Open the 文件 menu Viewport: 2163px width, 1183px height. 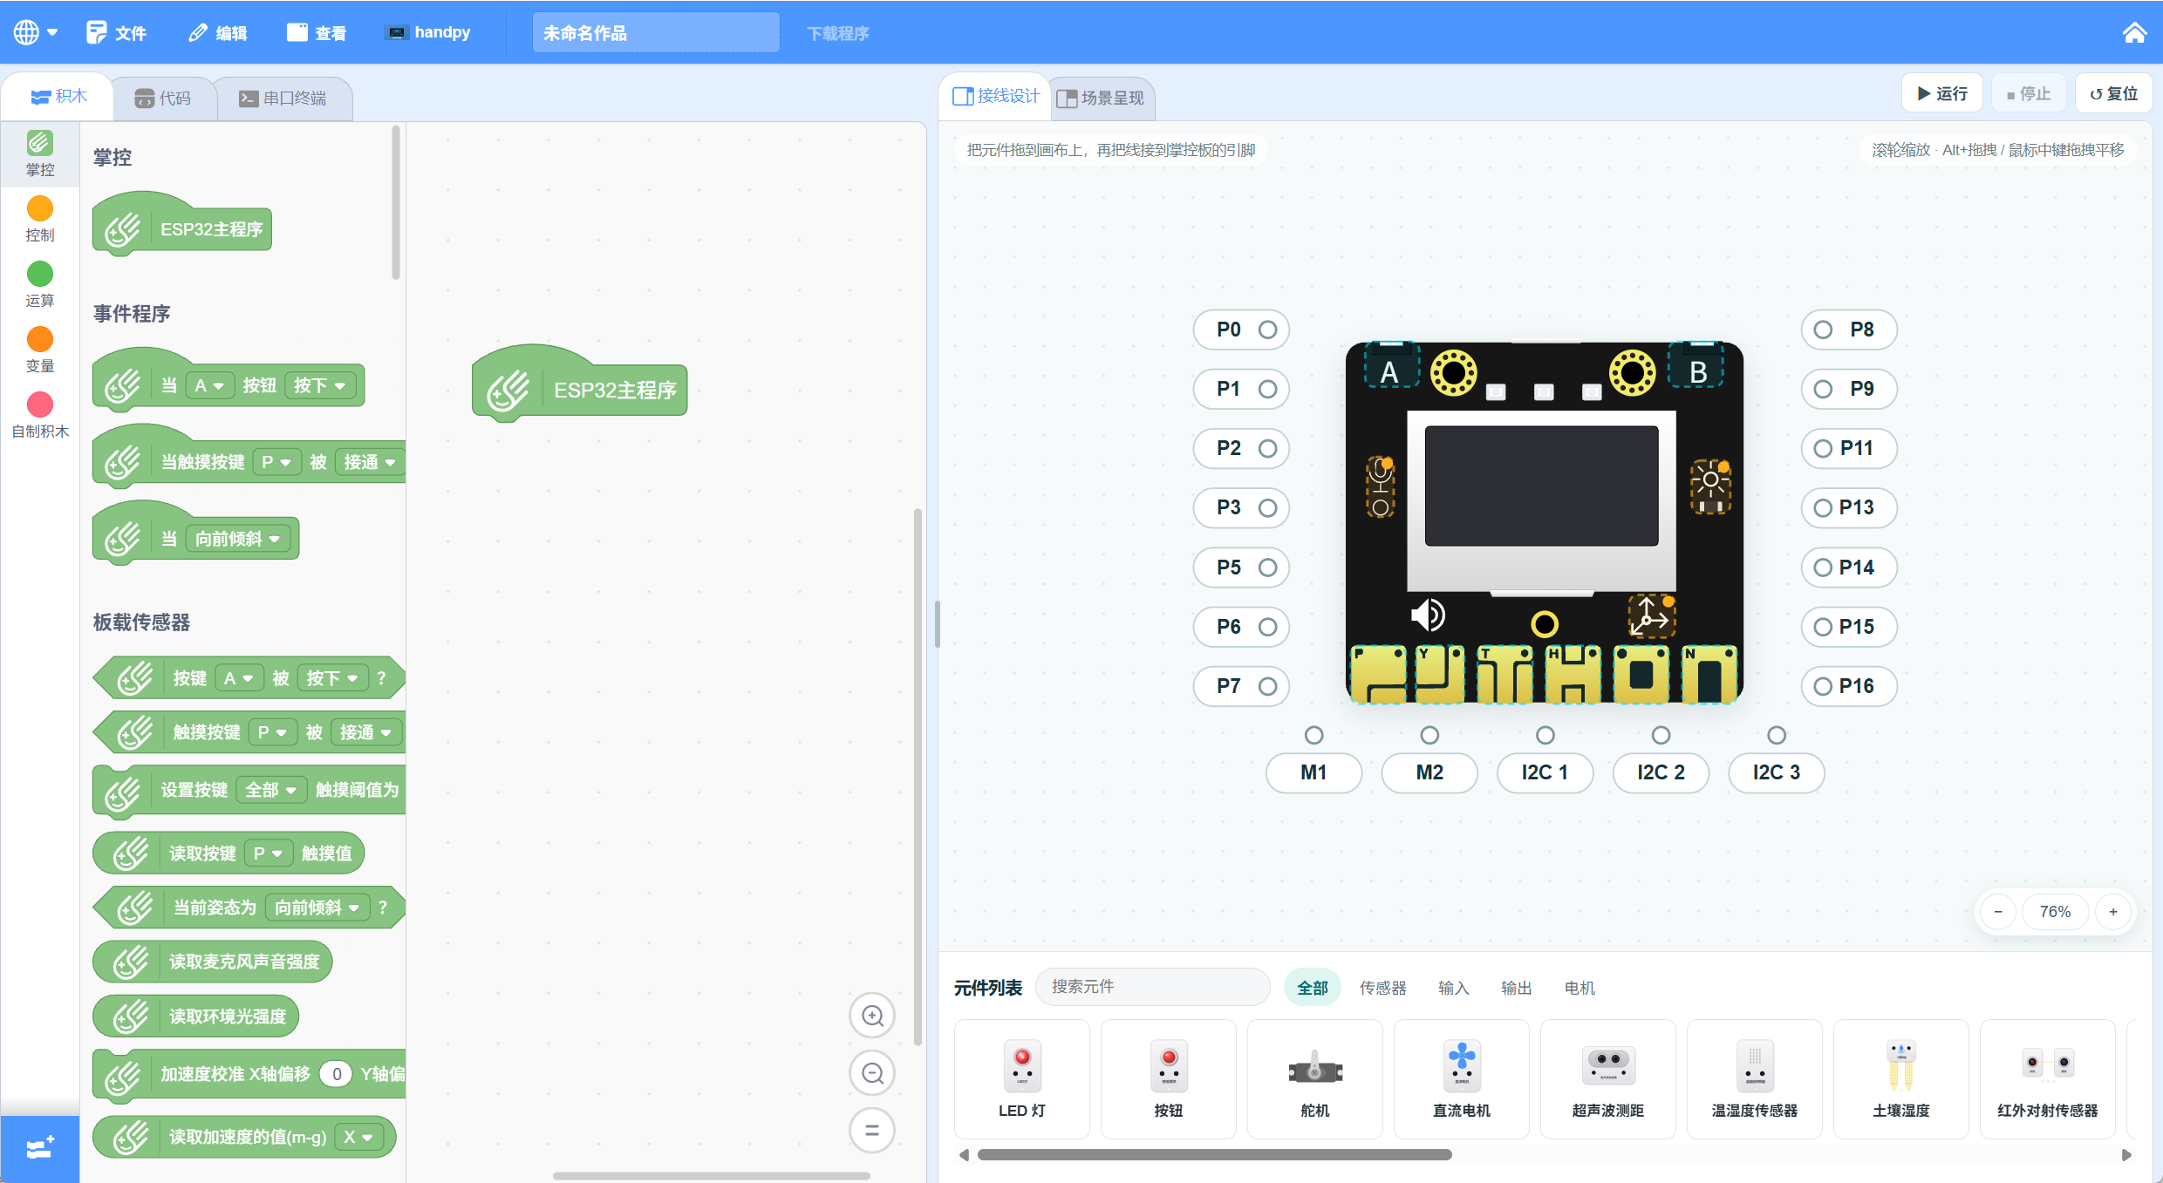pos(116,32)
